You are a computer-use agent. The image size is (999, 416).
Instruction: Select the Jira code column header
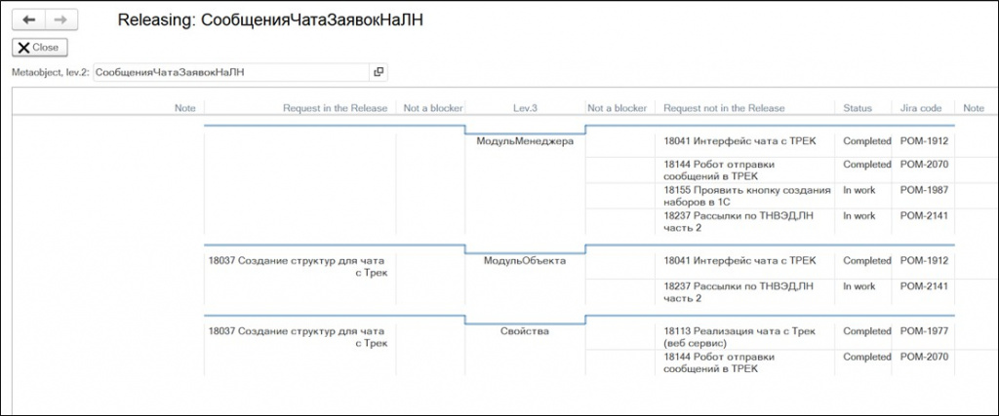click(922, 108)
